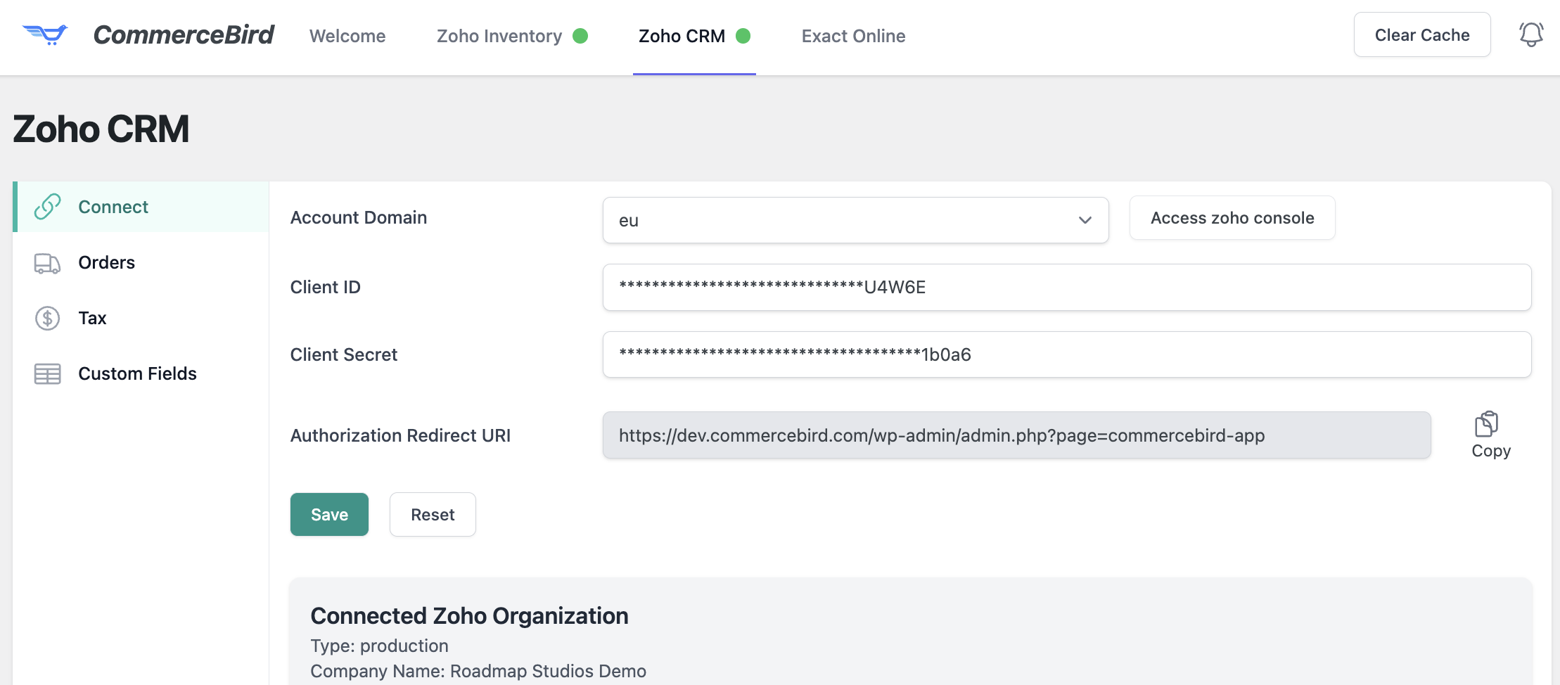Focus the Client Secret input field
The image size is (1560, 685).
(x=1067, y=354)
